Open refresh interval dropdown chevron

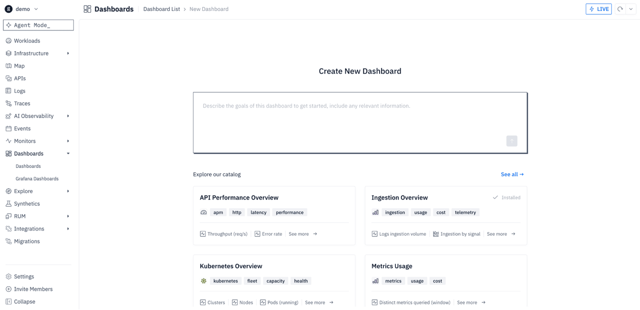(631, 9)
